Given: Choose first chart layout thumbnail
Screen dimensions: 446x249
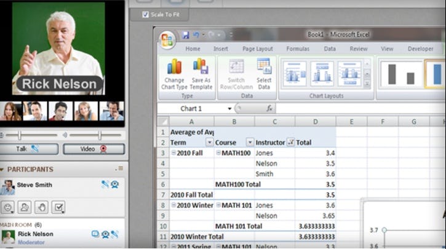Looking at the screenshot, I should point(295,74).
